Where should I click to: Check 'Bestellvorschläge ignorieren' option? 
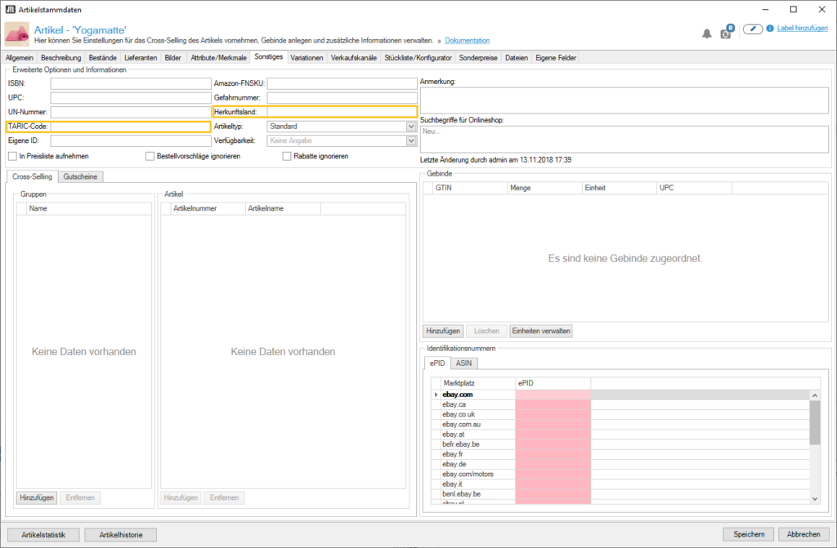point(150,156)
